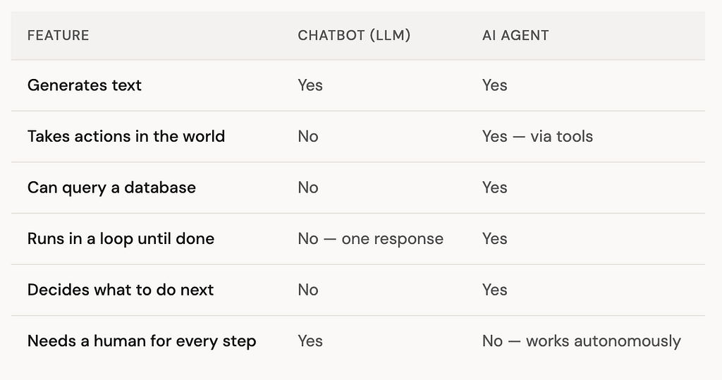Click the FEATURE column header
The width and height of the screenshot is (722, 380).
click(58, 35)
